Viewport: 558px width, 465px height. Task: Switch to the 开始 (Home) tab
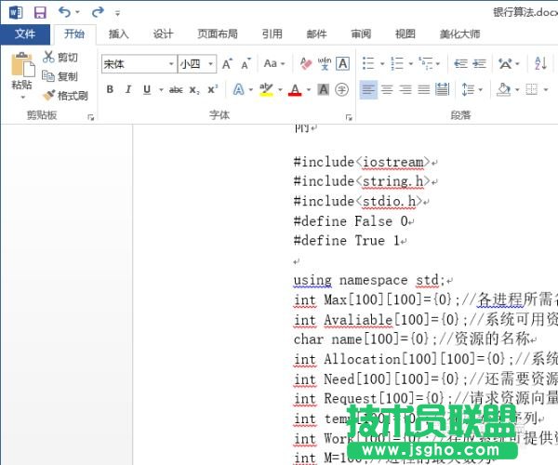pos(74,34)
